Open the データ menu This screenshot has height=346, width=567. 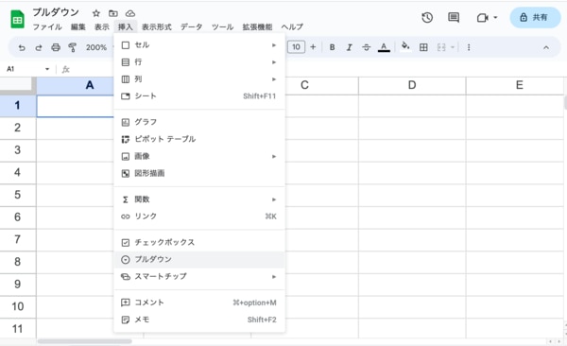[191, 26]
